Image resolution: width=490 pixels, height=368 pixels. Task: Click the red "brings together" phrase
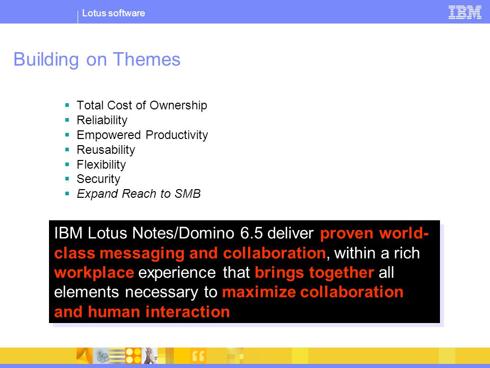pyautogui.click(x=314, y=272)
